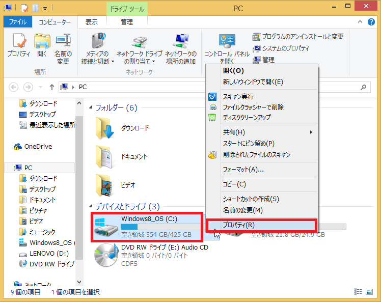This screenshot has width=381, height=302.
Task: Choose Scan (スキャン実行) in context menu
Action: (x=262, y=97)
